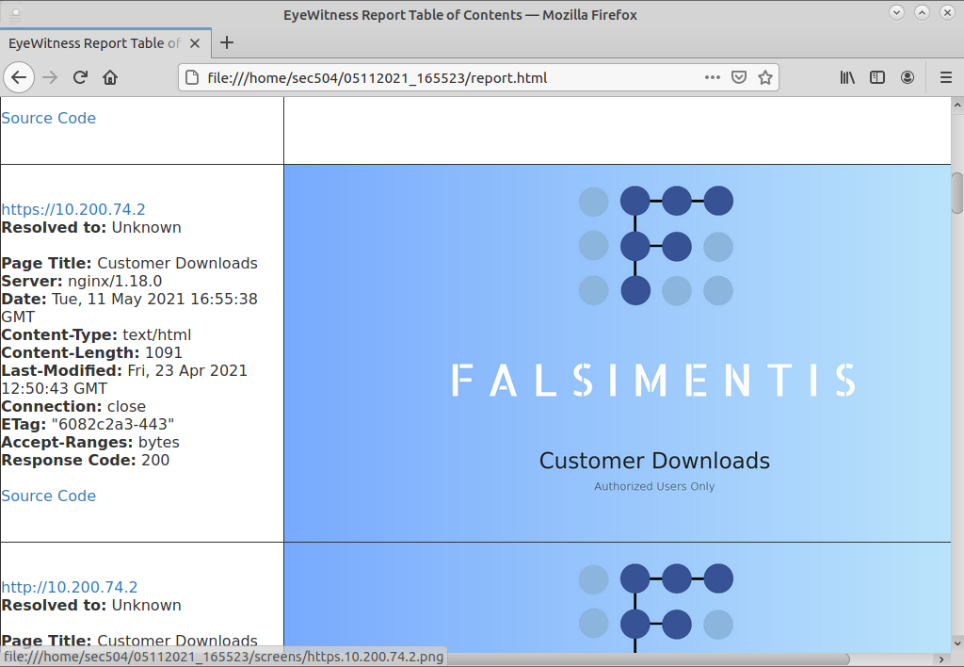
Task: Click the Content-Type value text/html
Action: point(157,334)
